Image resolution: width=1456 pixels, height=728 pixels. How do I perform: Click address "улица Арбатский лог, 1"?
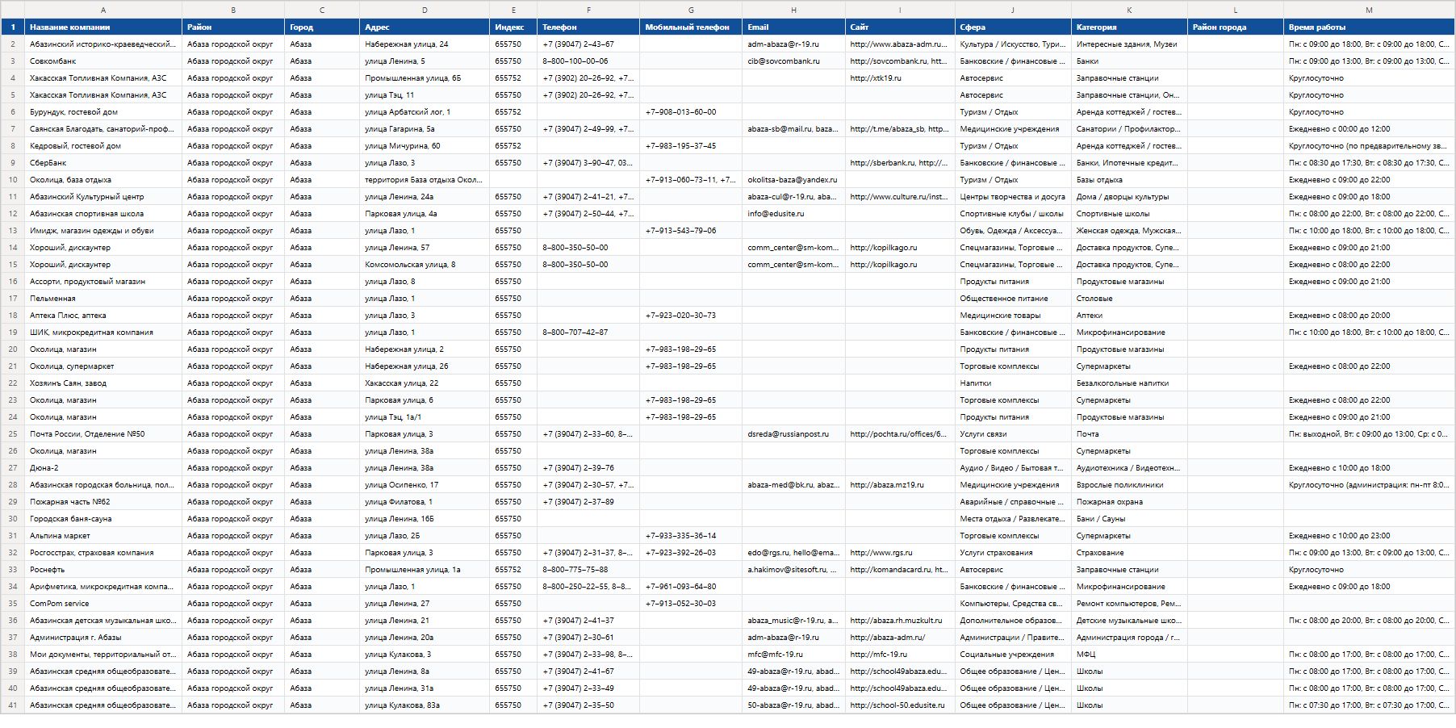(425, 112)
